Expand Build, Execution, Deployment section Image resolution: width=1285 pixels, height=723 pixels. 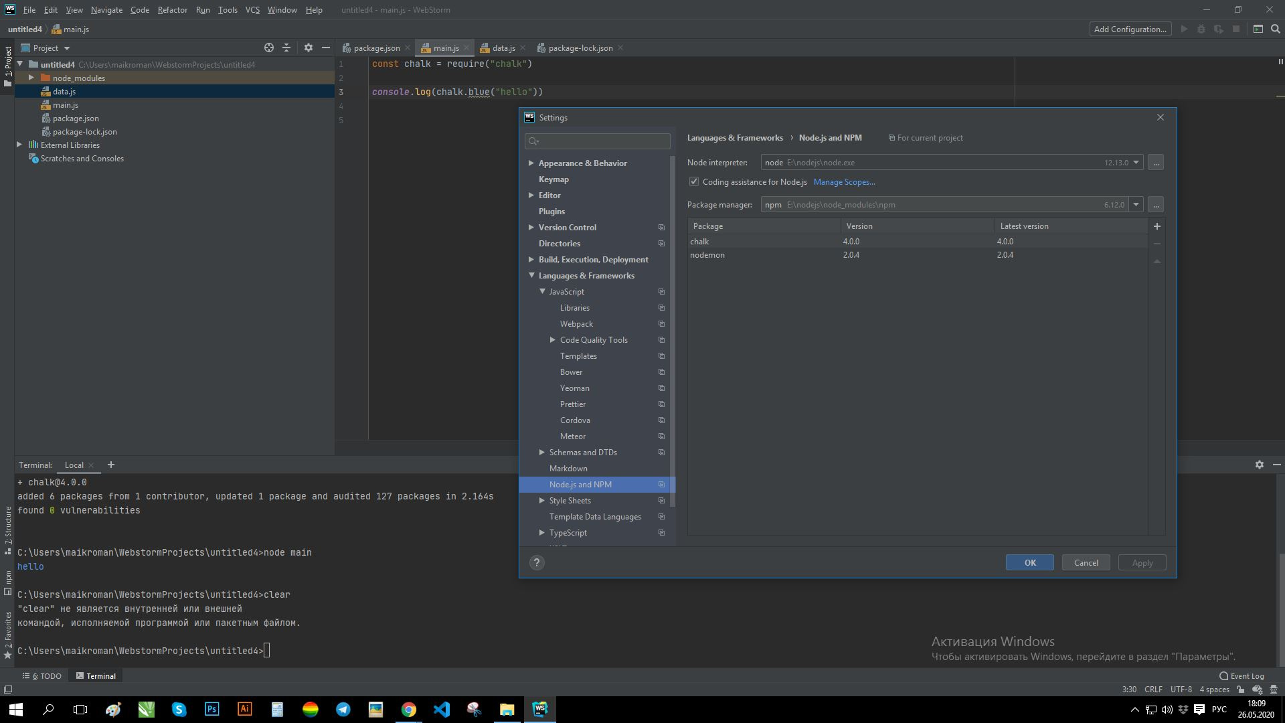[531, 260]
